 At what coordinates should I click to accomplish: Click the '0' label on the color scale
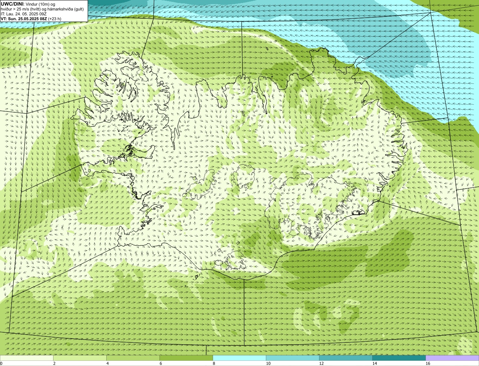point(1,363)
